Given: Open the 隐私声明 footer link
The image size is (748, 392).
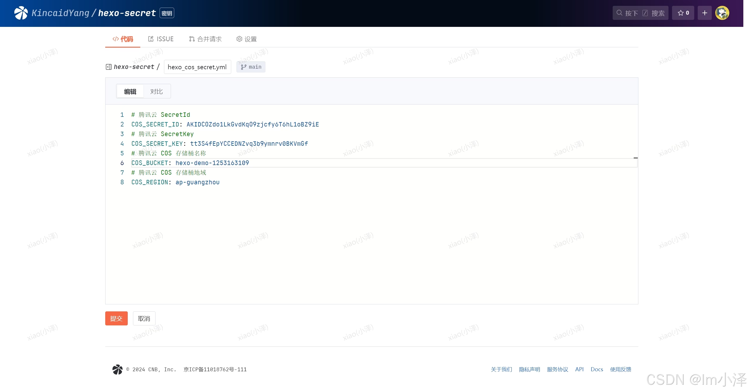Looking at the screenshot, I should (x=530, y=370).
